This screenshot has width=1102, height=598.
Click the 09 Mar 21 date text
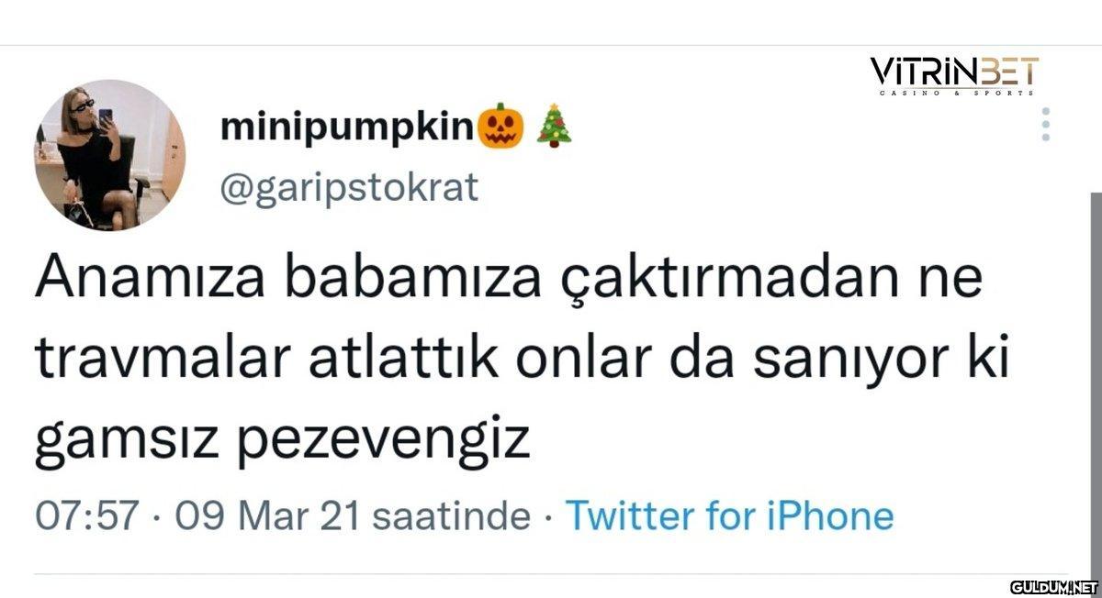[x=262, y=515]
